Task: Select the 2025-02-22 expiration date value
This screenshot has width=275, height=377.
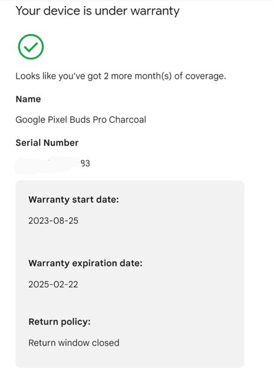Action: (53, 285)
